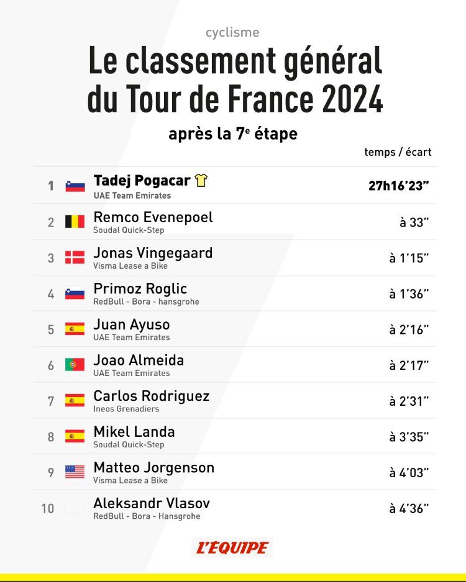Select the Danish flag next to Jonas Vingegaard

click(75, 257)
